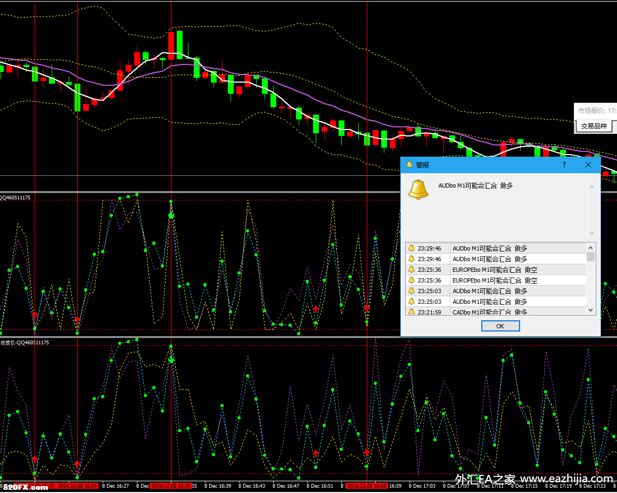Click message area scroll-up arrow
This screenshot has height=493, width=617.
point(591,187)
